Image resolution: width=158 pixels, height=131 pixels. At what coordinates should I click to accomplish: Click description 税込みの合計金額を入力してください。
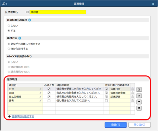point(80,93)
